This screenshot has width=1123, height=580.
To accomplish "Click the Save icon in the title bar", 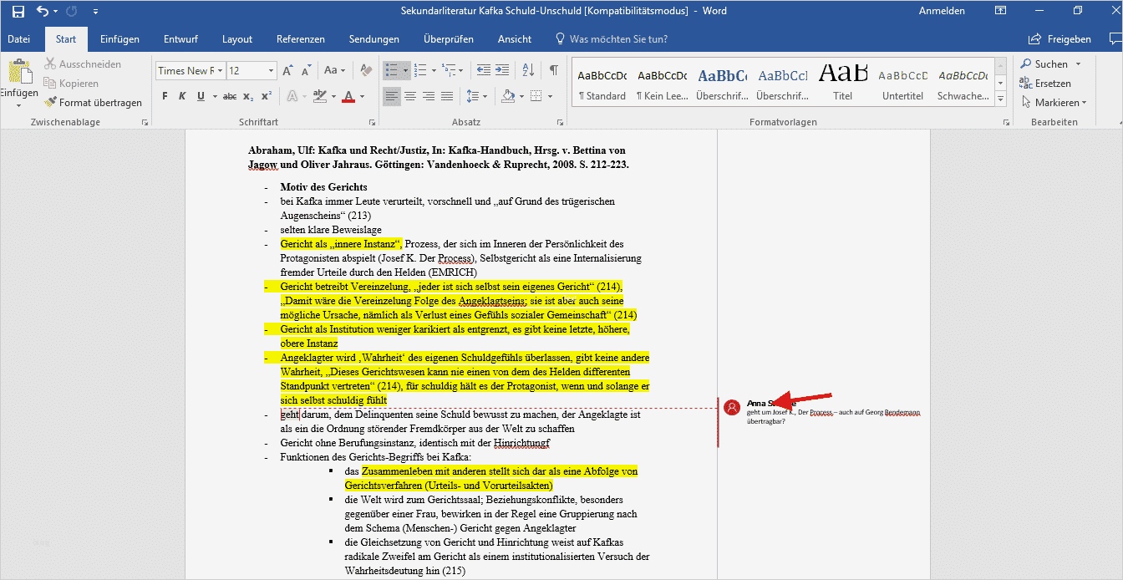I will click(18, 12).
